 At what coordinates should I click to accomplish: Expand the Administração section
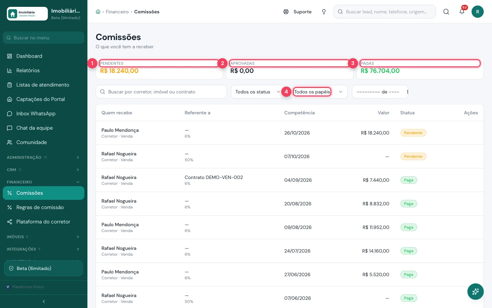[43, 157]
